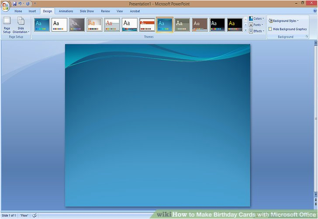Apply the white Concourse theme with teal bar
The width and height of the screenshot is (318, 219).
click(x=130, y=25)
